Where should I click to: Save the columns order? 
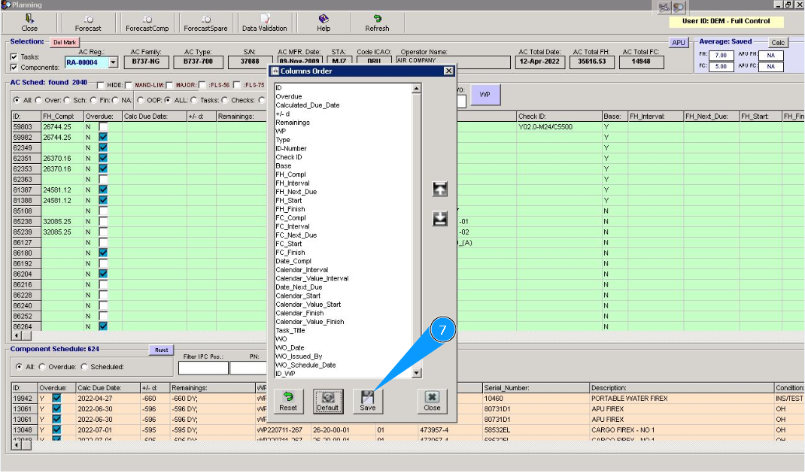pyautogui.click(x=367, y=400)
